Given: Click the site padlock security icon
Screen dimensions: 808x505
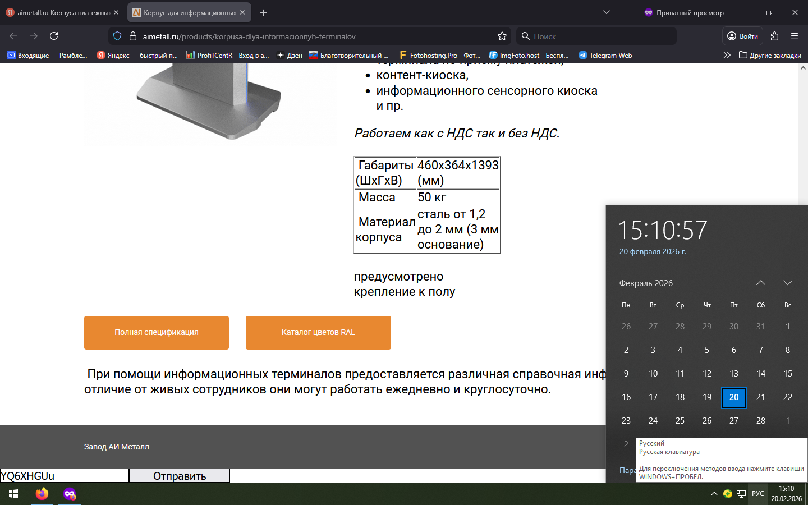Looking at the screenshot, I should (x=133, y=36).
